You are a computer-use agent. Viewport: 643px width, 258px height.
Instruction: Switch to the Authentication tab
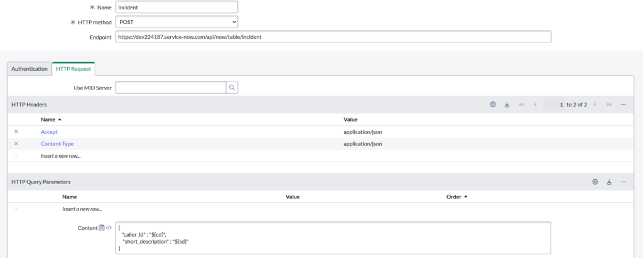[x=30, y=69]
